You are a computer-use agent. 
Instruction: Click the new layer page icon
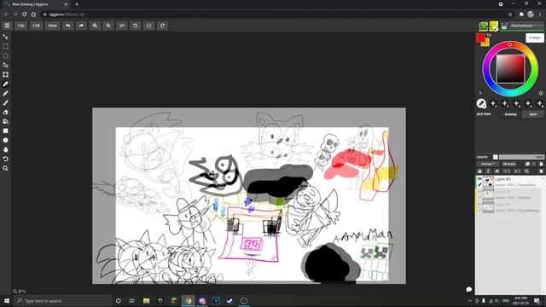(541, 164)
